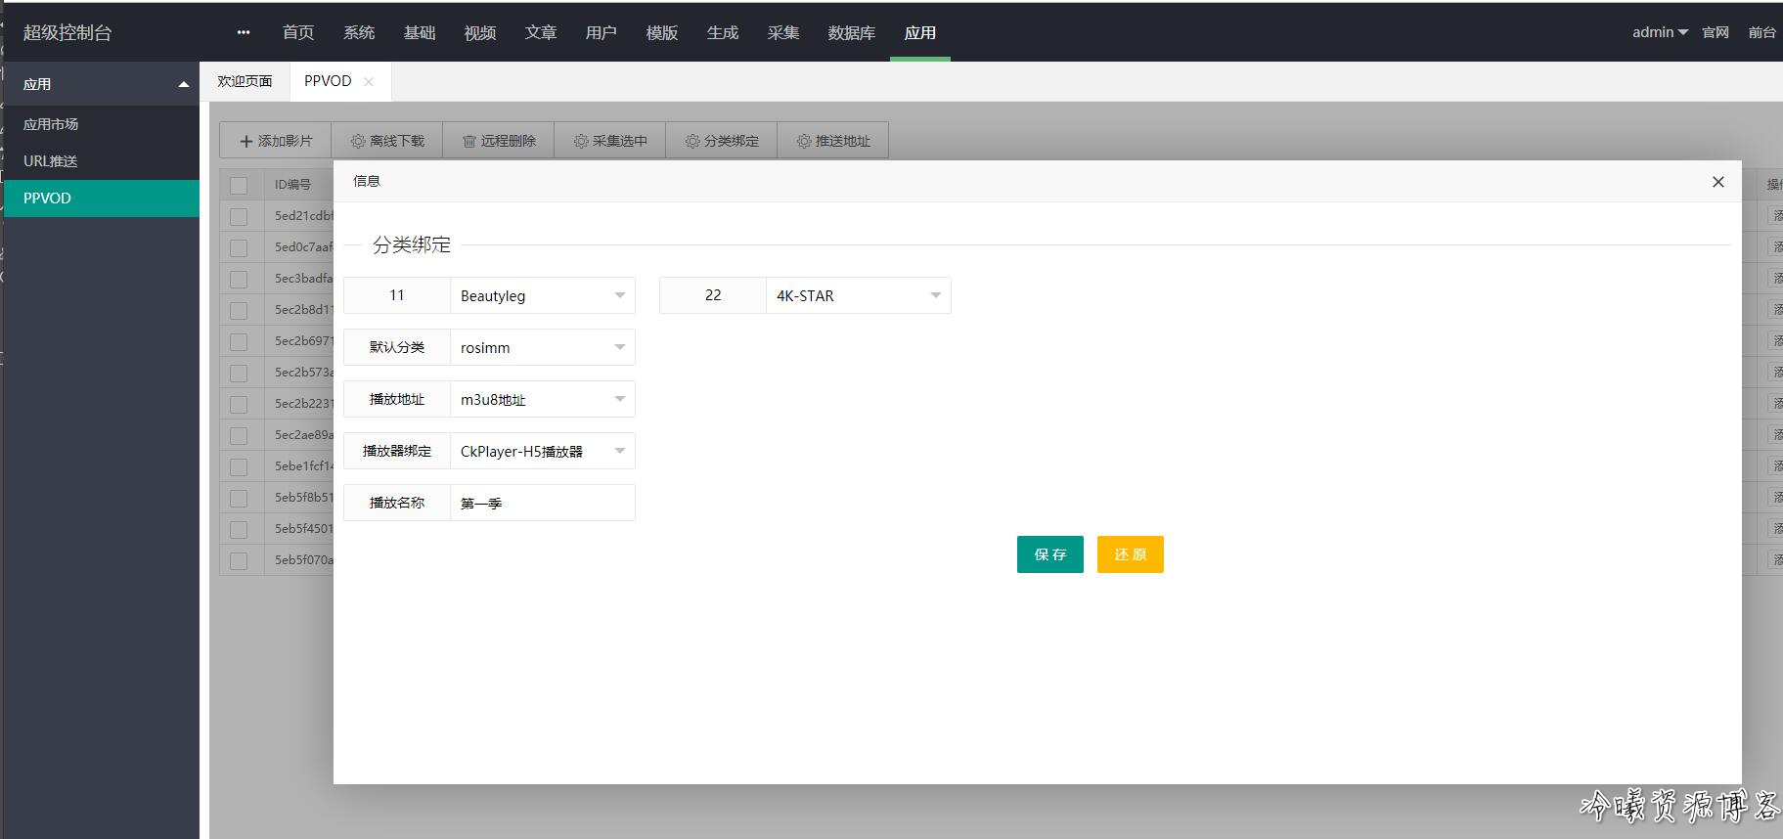Check the row 5ec2ae89a checkbox
Viewport: 1783px width, 839px height.
pyautogui.click(x=239, y=435)
